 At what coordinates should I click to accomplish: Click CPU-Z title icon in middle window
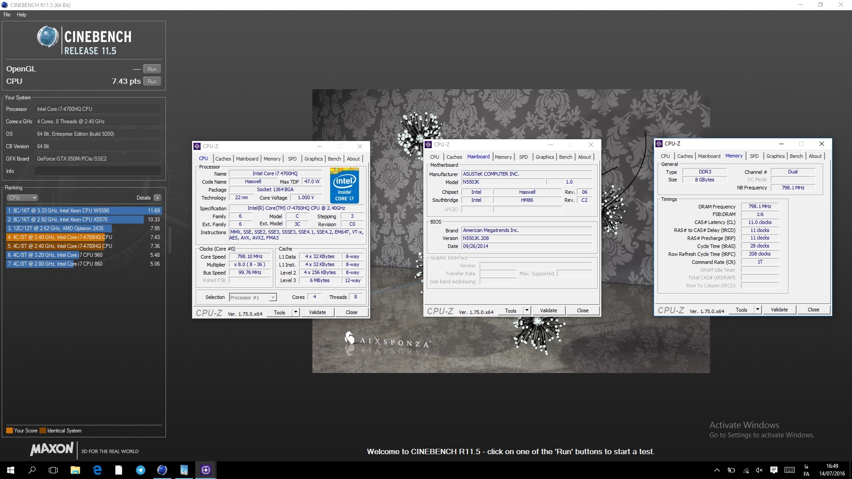[428, 145]
